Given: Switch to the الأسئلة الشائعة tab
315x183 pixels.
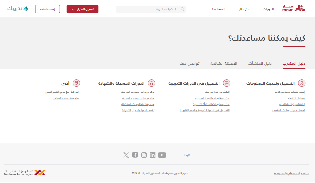Looking at the screenshot, I should (x=224, y=63).
